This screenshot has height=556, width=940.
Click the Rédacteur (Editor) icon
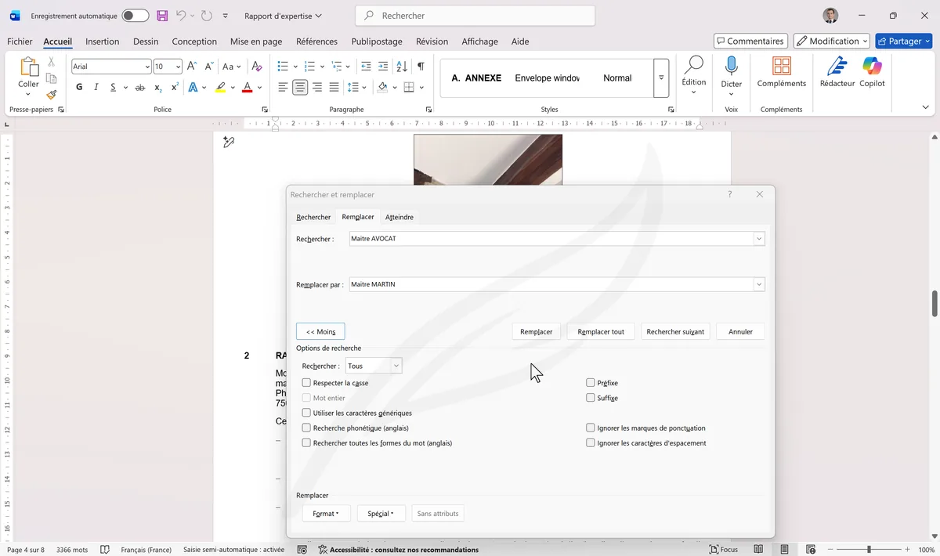point(837,74)
